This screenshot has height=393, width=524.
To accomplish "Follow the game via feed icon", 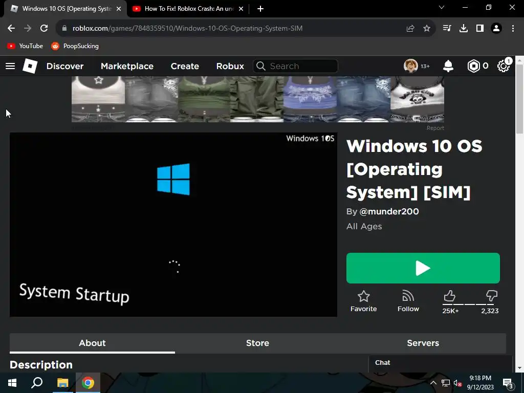I will (x=408, y=301).
